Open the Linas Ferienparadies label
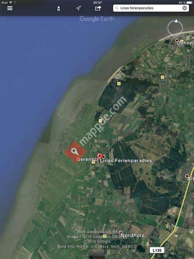The image size is (194, 259). coord(126,160)
